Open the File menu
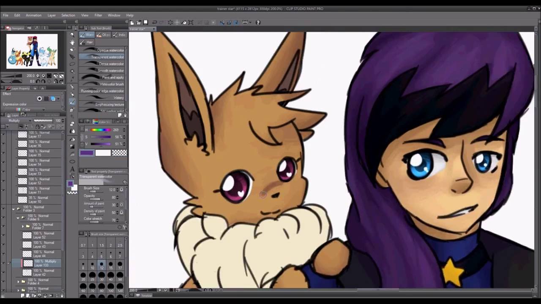Viewport: 541px width, 304px height. pos(5,15)
